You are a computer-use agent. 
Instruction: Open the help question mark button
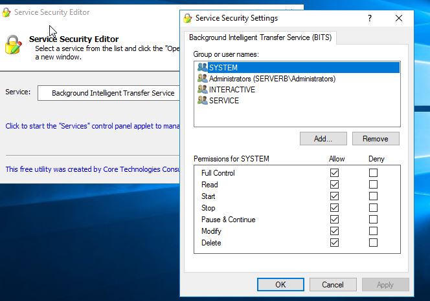tap(370, 18)
